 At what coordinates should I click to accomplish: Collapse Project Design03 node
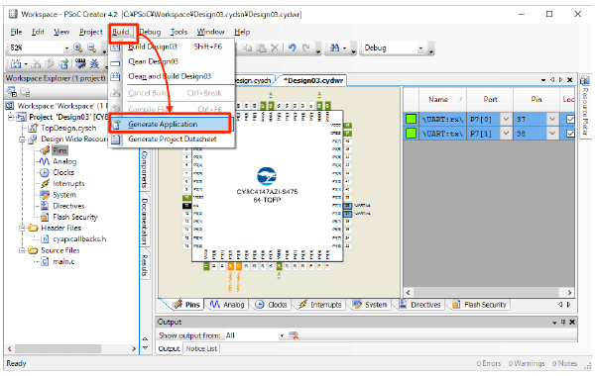[x=11, y=117]
